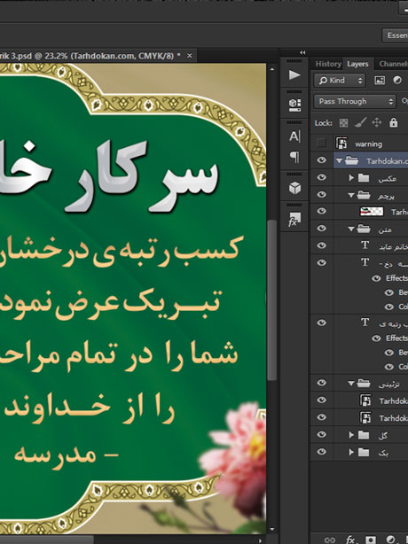Image resolution: width=408 pixels, height=544 pixels.
Task: Expand the بک group triangle
Action: coord(351,452)
